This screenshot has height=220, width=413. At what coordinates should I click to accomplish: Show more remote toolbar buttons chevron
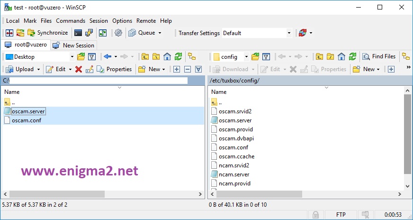409,67
